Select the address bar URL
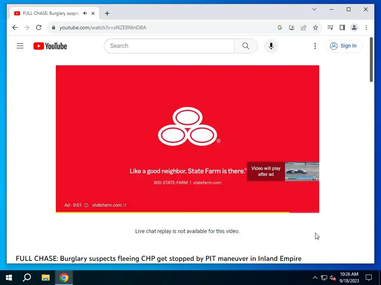381x285 pixels. pos(103,27)
